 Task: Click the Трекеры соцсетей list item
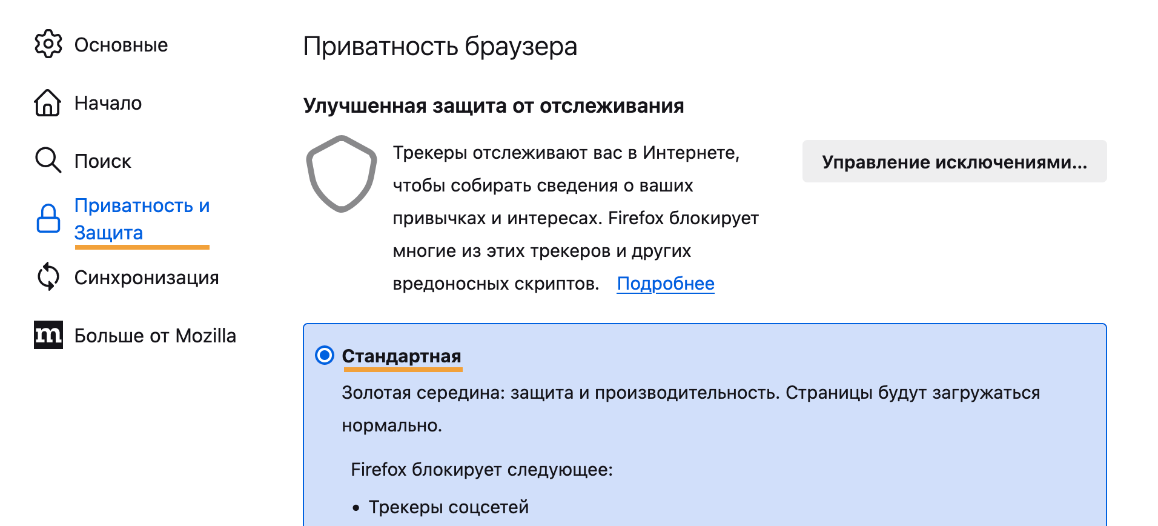(x=448, y=507)
